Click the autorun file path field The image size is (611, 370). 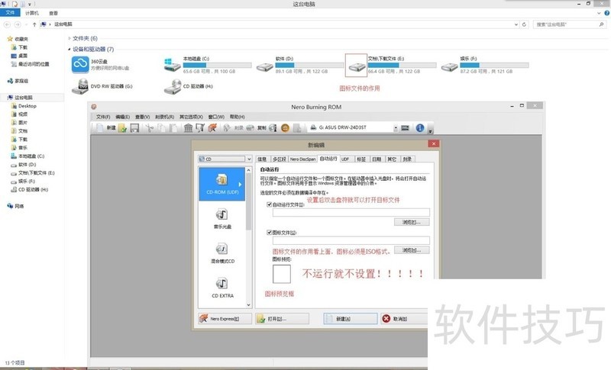pos(351,212)
